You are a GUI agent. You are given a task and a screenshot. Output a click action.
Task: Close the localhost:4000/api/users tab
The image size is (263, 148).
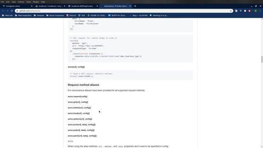tap(97, 6)
